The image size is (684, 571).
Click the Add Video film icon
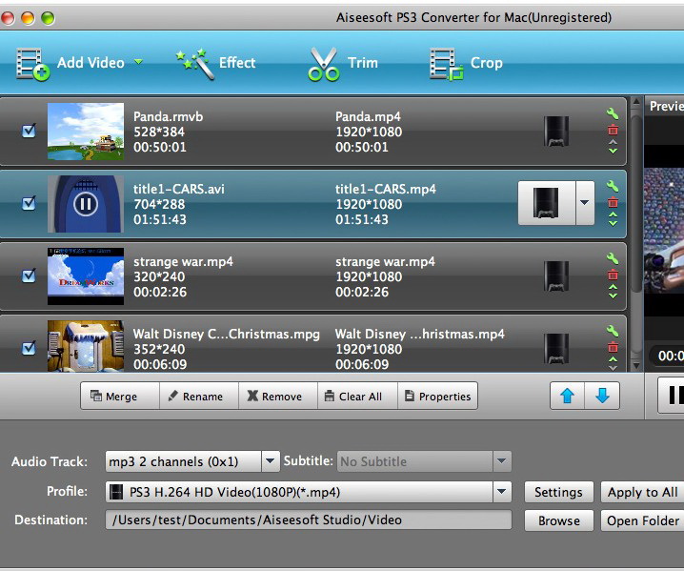coord(32,64)
